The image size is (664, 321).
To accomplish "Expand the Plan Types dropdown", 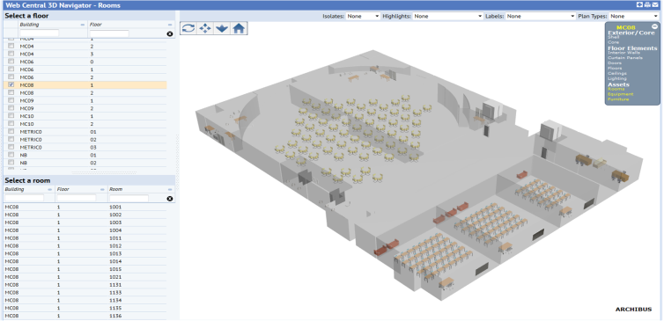I will (633, 16).
